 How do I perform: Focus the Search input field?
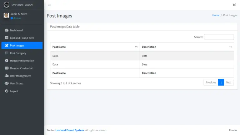click(219, 37)
